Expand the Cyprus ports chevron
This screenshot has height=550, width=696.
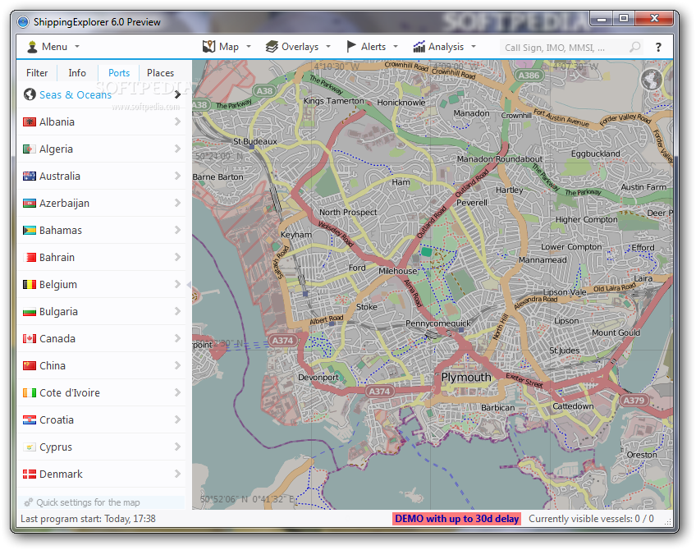(x=177, y=447)
